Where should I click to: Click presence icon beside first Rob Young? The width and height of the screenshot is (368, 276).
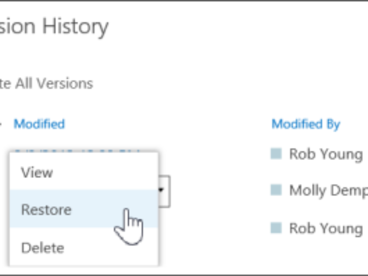tap(276, 153)
